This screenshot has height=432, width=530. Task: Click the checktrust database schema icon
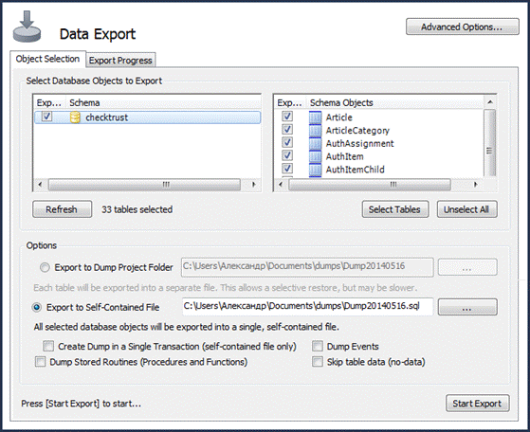(x=75, y=117)
